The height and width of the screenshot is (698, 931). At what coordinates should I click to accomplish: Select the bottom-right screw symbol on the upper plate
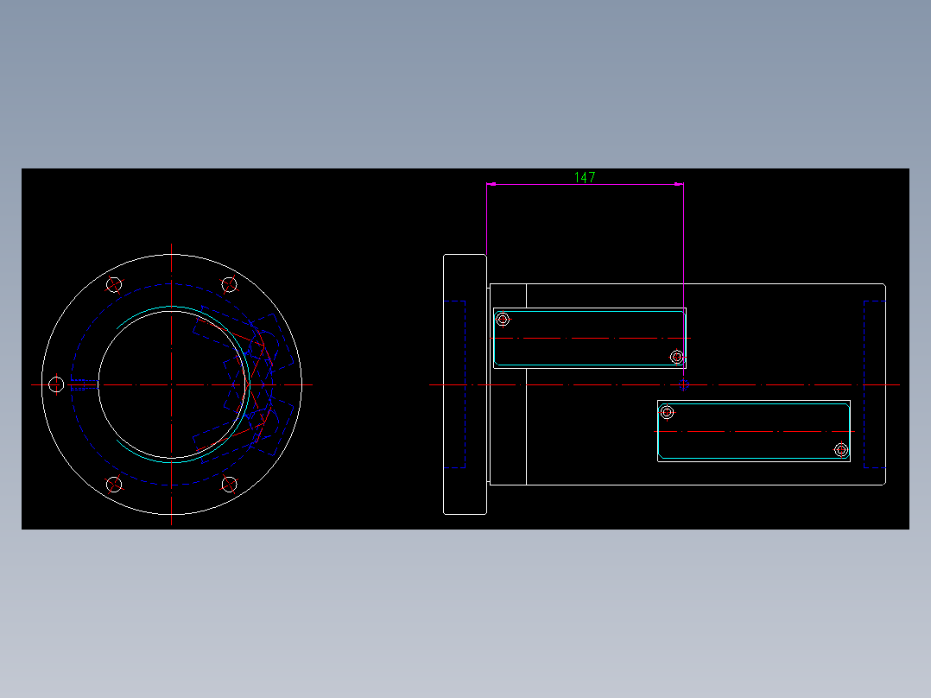click(676, 357)
